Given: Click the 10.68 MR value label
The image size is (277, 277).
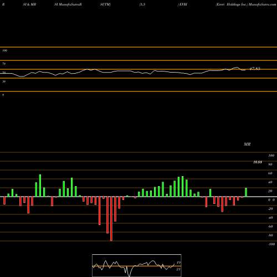Looking at the screenshot, I should (258, 162).
